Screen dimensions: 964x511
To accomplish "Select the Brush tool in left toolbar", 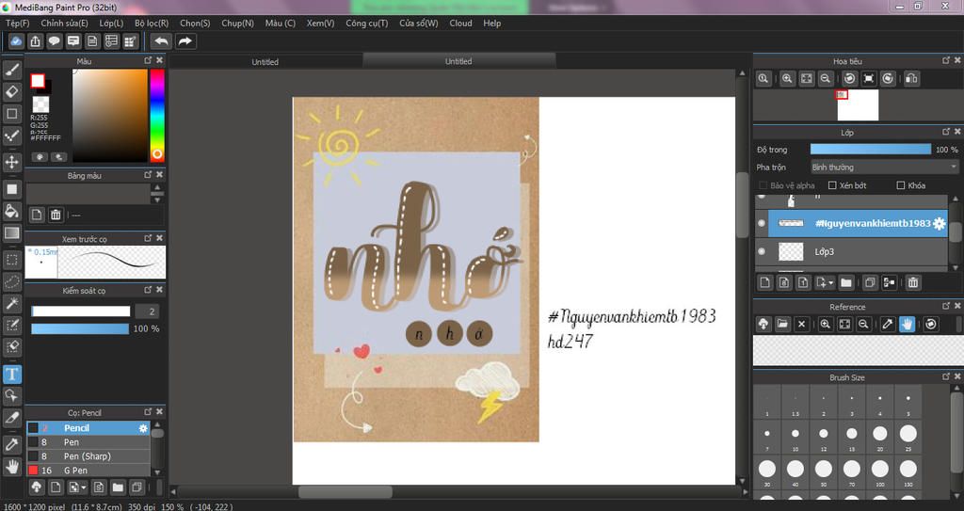I will [x=11, y=70].
